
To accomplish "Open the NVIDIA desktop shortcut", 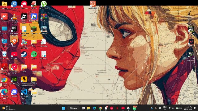I will (14, 80).
